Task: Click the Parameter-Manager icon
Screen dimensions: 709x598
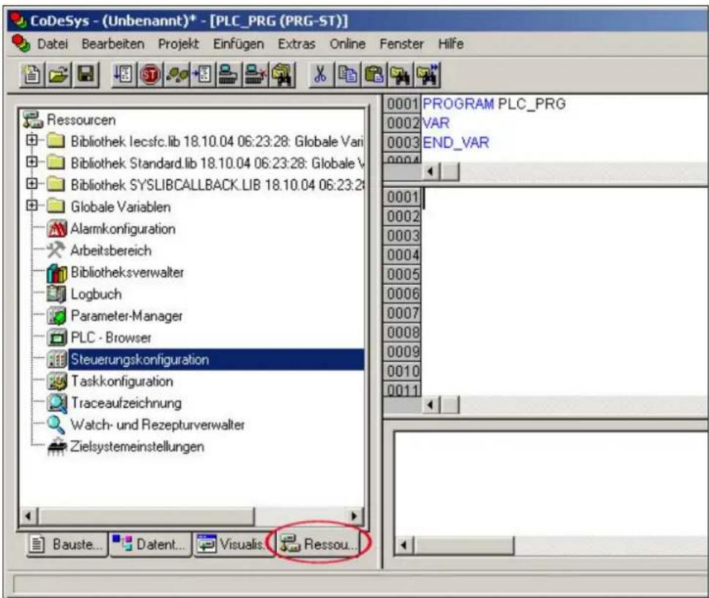Action: pos(56,316)
